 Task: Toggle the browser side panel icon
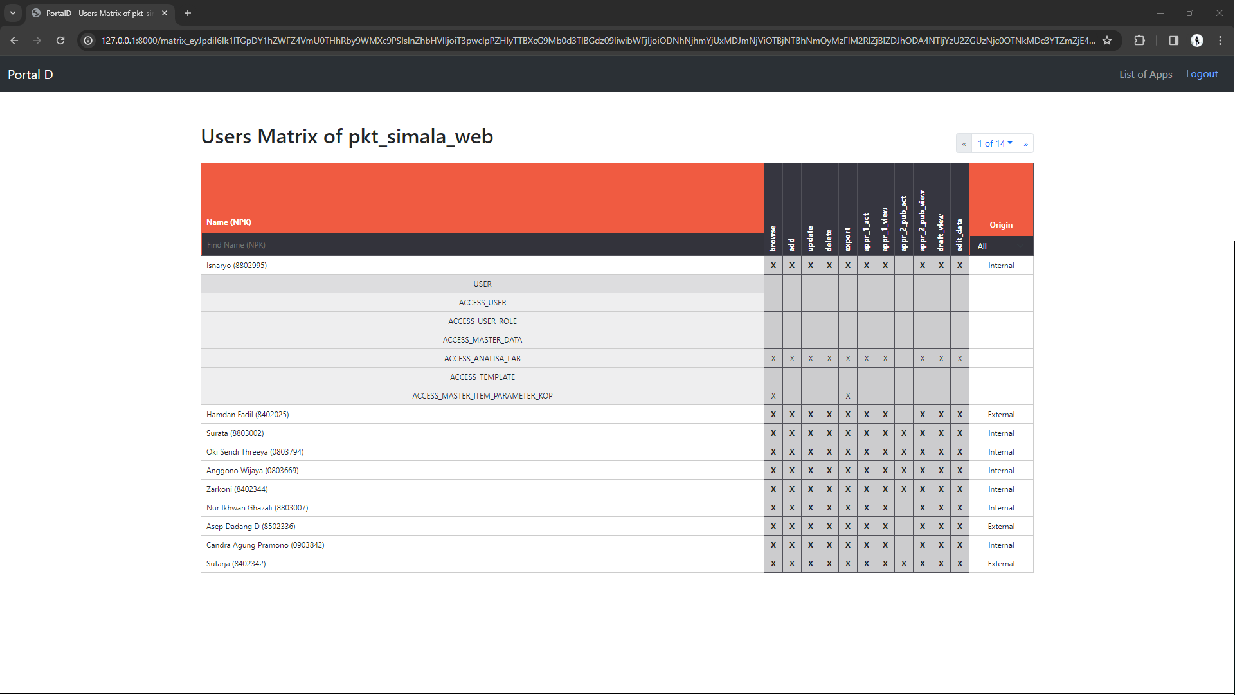click(x=1173, y=41)
